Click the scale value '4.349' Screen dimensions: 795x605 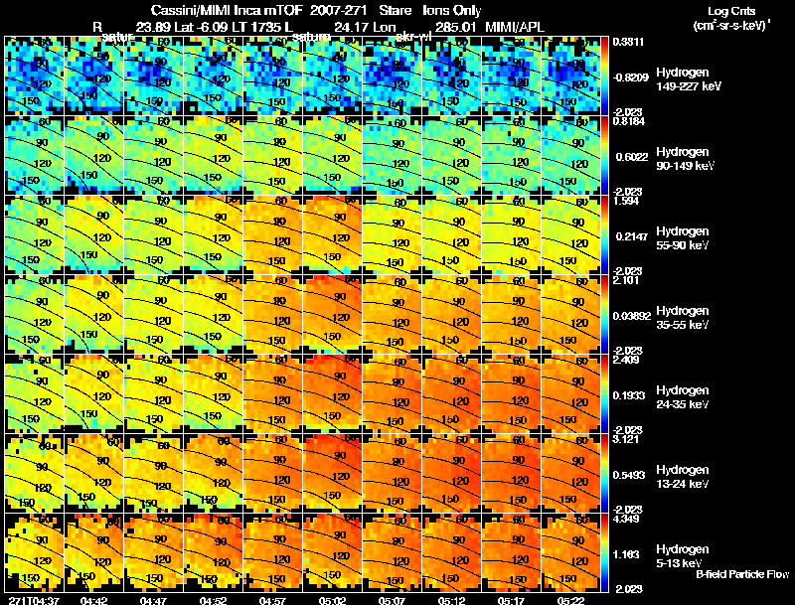(x=626, y=519)
